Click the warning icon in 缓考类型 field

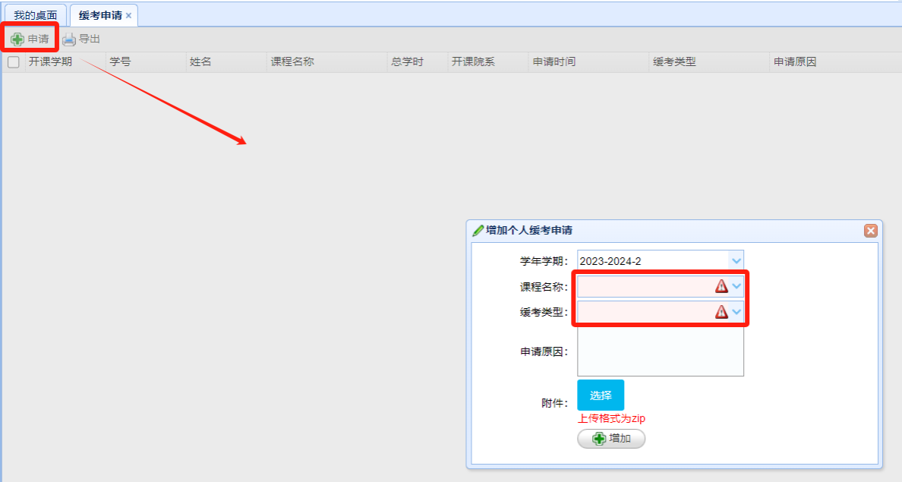[x=721, y=312]
